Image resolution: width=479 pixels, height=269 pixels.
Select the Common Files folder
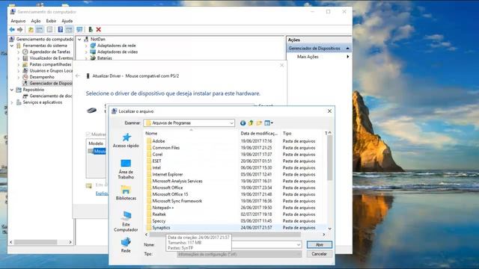point(166,148)
